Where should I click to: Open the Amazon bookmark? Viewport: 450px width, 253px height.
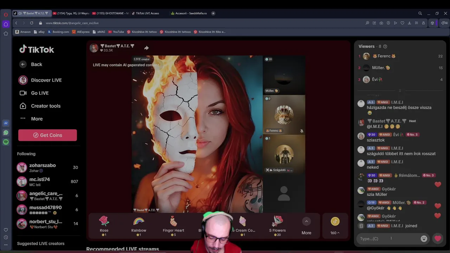click(23, 32)
